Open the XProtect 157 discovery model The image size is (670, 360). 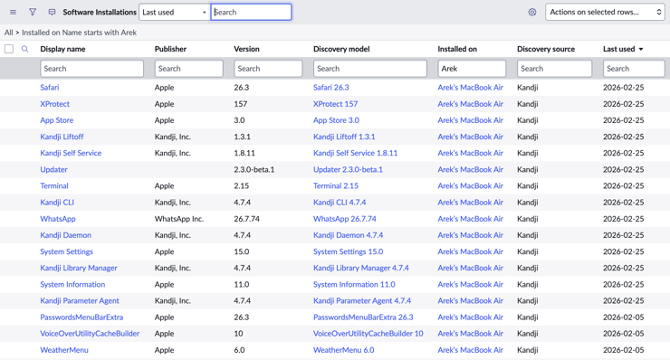(335, 104)
